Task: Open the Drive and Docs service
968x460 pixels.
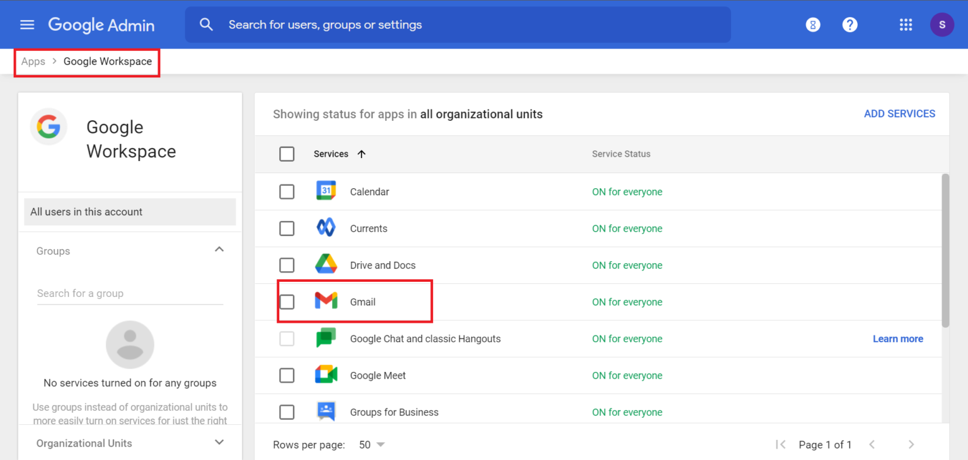Action: [x=383, y=266]
